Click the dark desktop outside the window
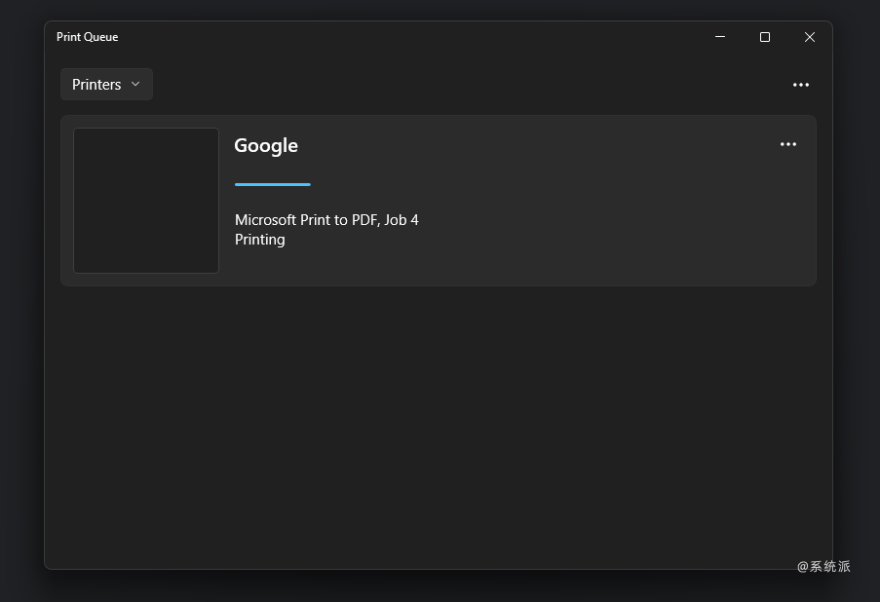Image resolution: width=880 pixels, height=602 pixels. click(x=21, y=303)
